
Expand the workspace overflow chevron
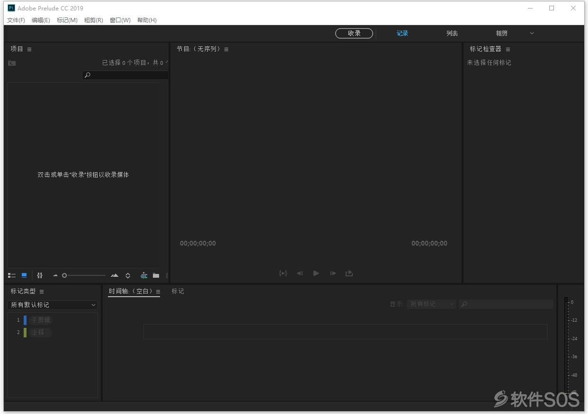pos(532,33)
